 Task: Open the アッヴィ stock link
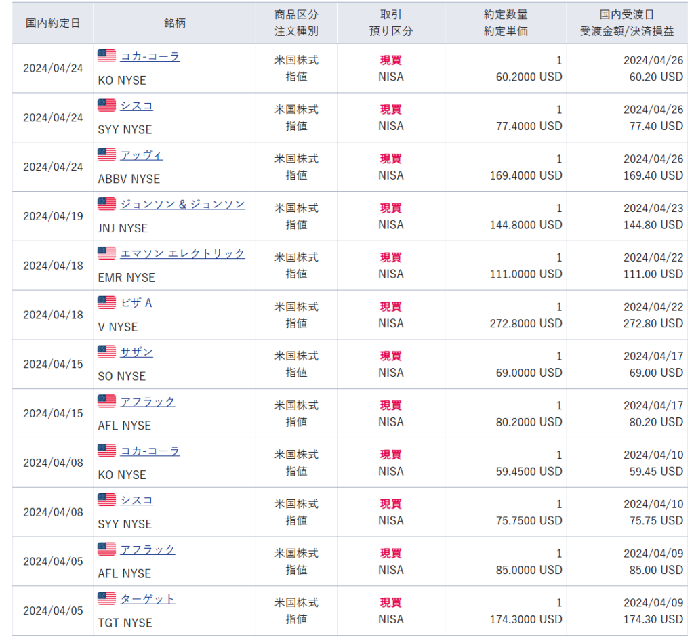(x=142, y=155)
